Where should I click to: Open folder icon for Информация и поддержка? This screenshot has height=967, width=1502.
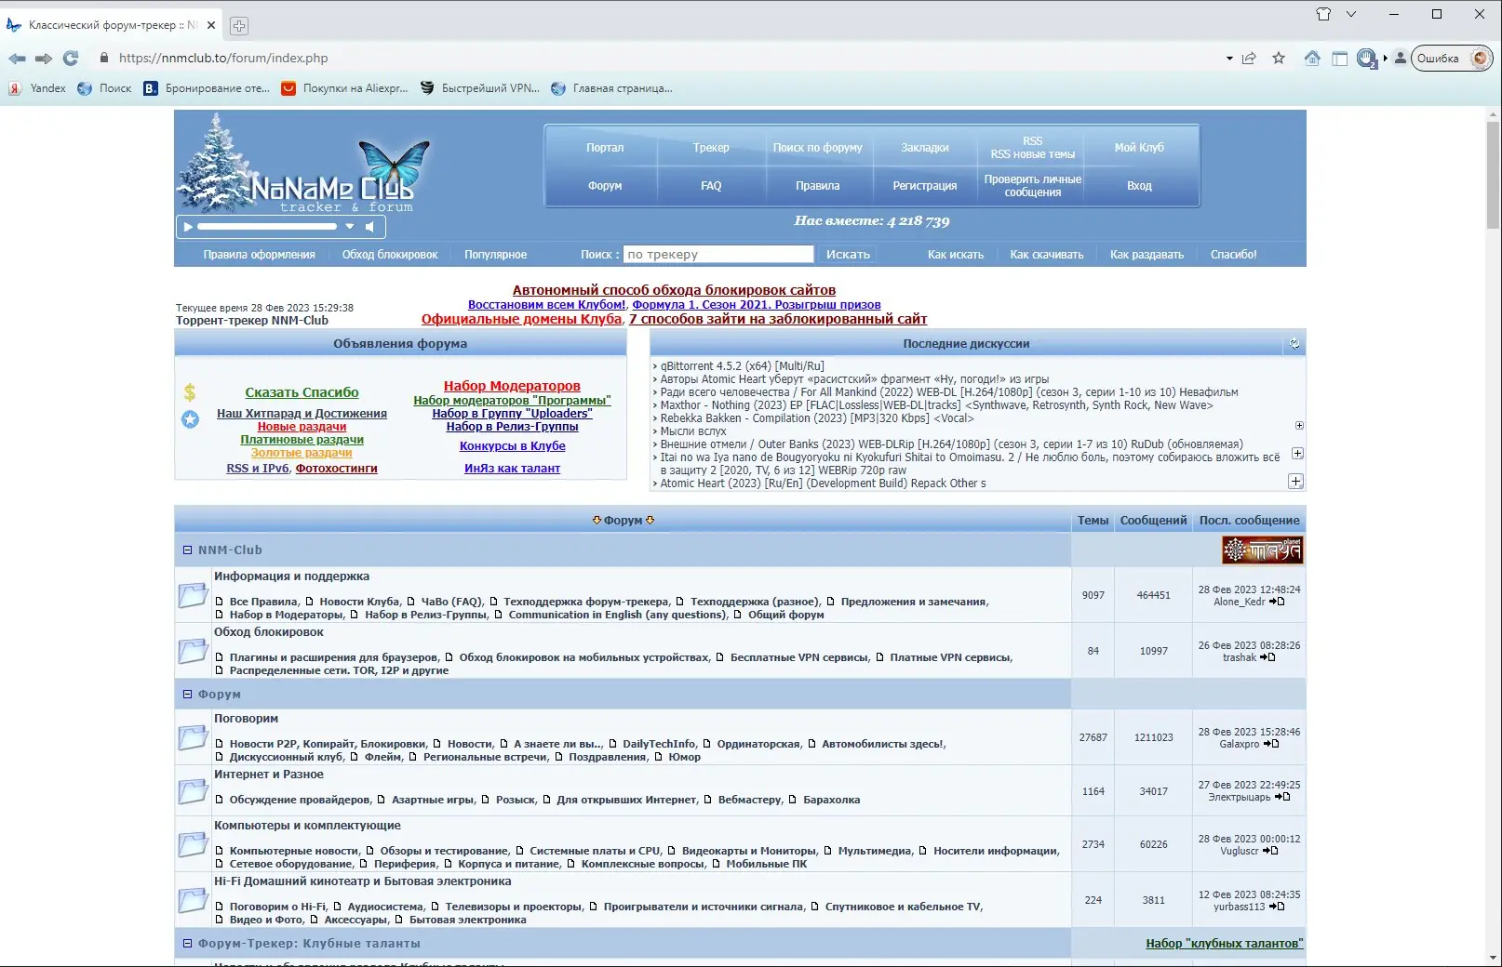click(193, 595)
